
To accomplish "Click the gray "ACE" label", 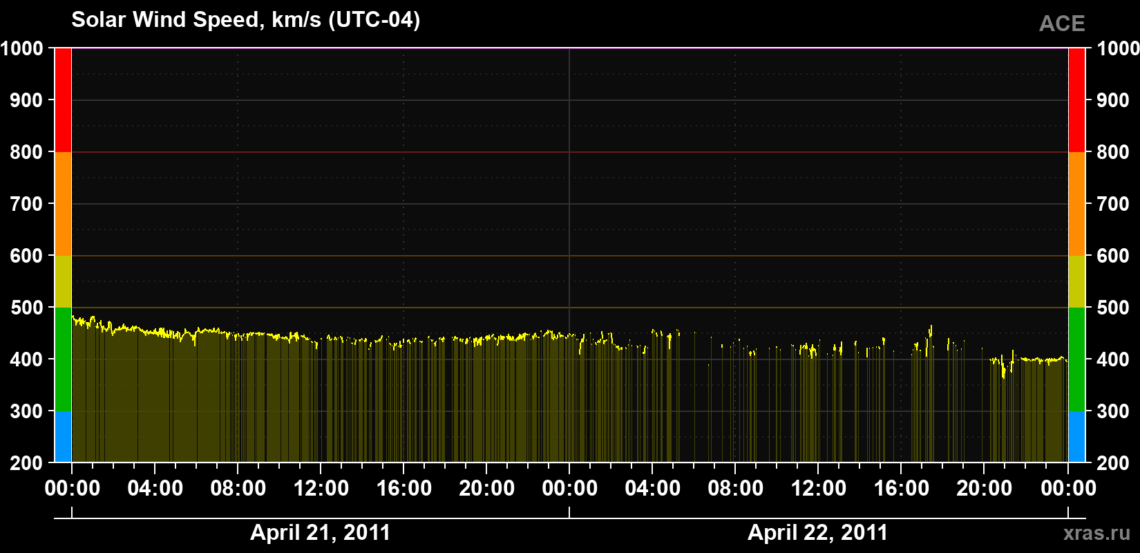I will tap(1062, 24).
